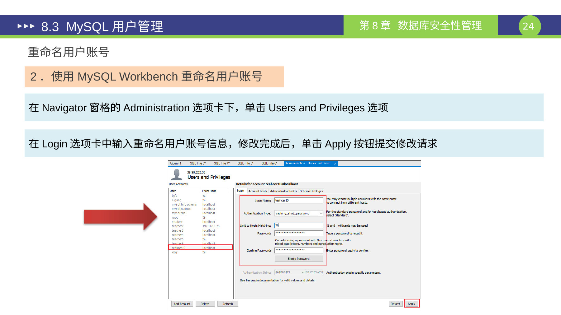The image size is (561, 315).
Task: Click the Expire Password button
Action: tap(299, 259)
